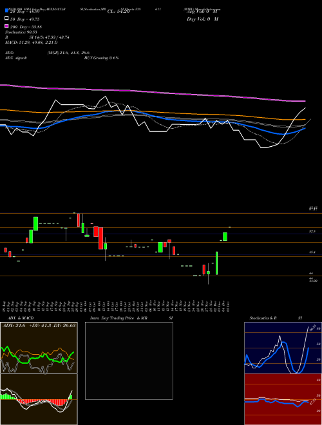Click the RSI 14/5 value '47.53 / 48.74'

56,37
